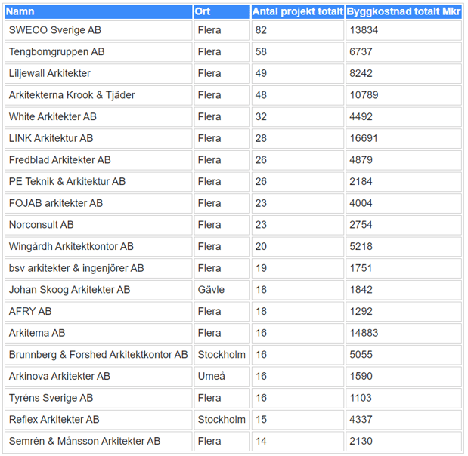Click the Namn column header
This screenshot has height=456, width=468.
pos(98,11)
